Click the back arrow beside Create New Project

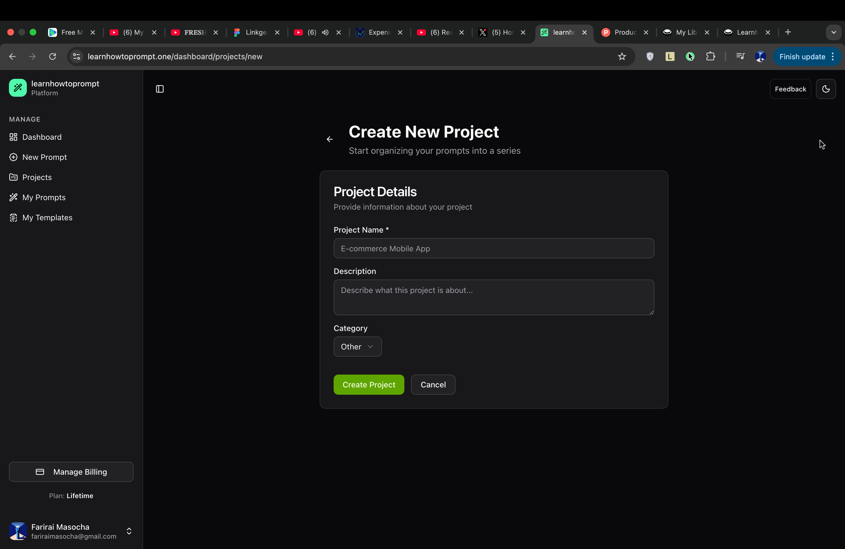(x=329, y=139)
